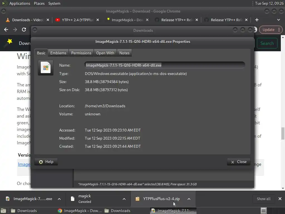The height and width of the screenshot is (214, 285).
Task: Click Show all downloads
Action: point(263,199)
